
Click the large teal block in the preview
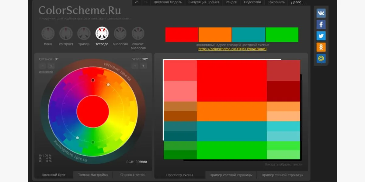232,131
